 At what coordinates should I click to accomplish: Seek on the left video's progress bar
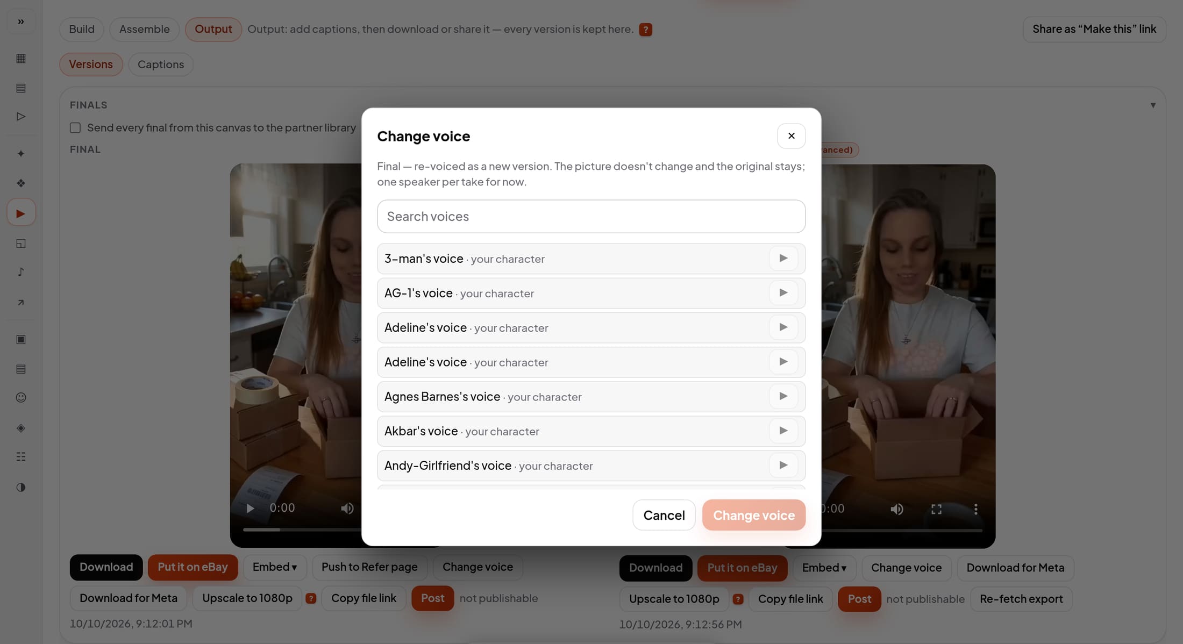[302, 530]
